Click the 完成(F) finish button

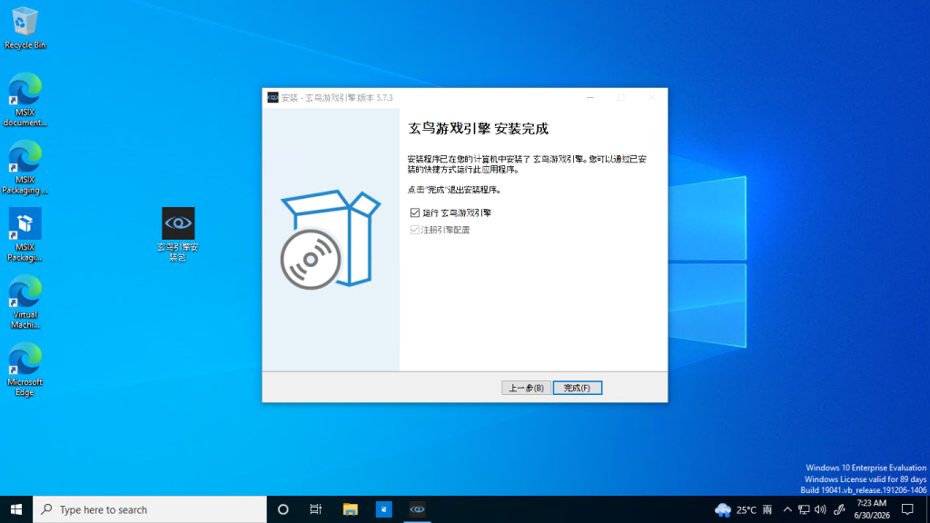577,388
